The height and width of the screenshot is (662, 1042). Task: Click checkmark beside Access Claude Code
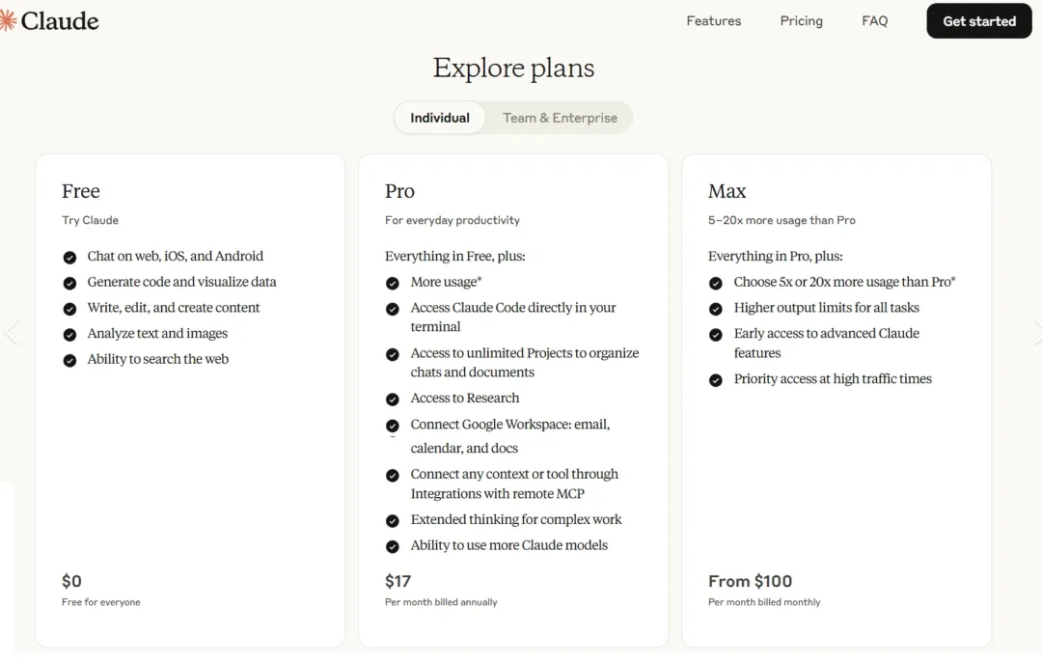tap(393, 309)
